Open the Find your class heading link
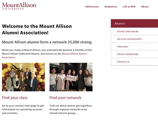Viewport: 158px width, 120px height. [x=15, y=98]
